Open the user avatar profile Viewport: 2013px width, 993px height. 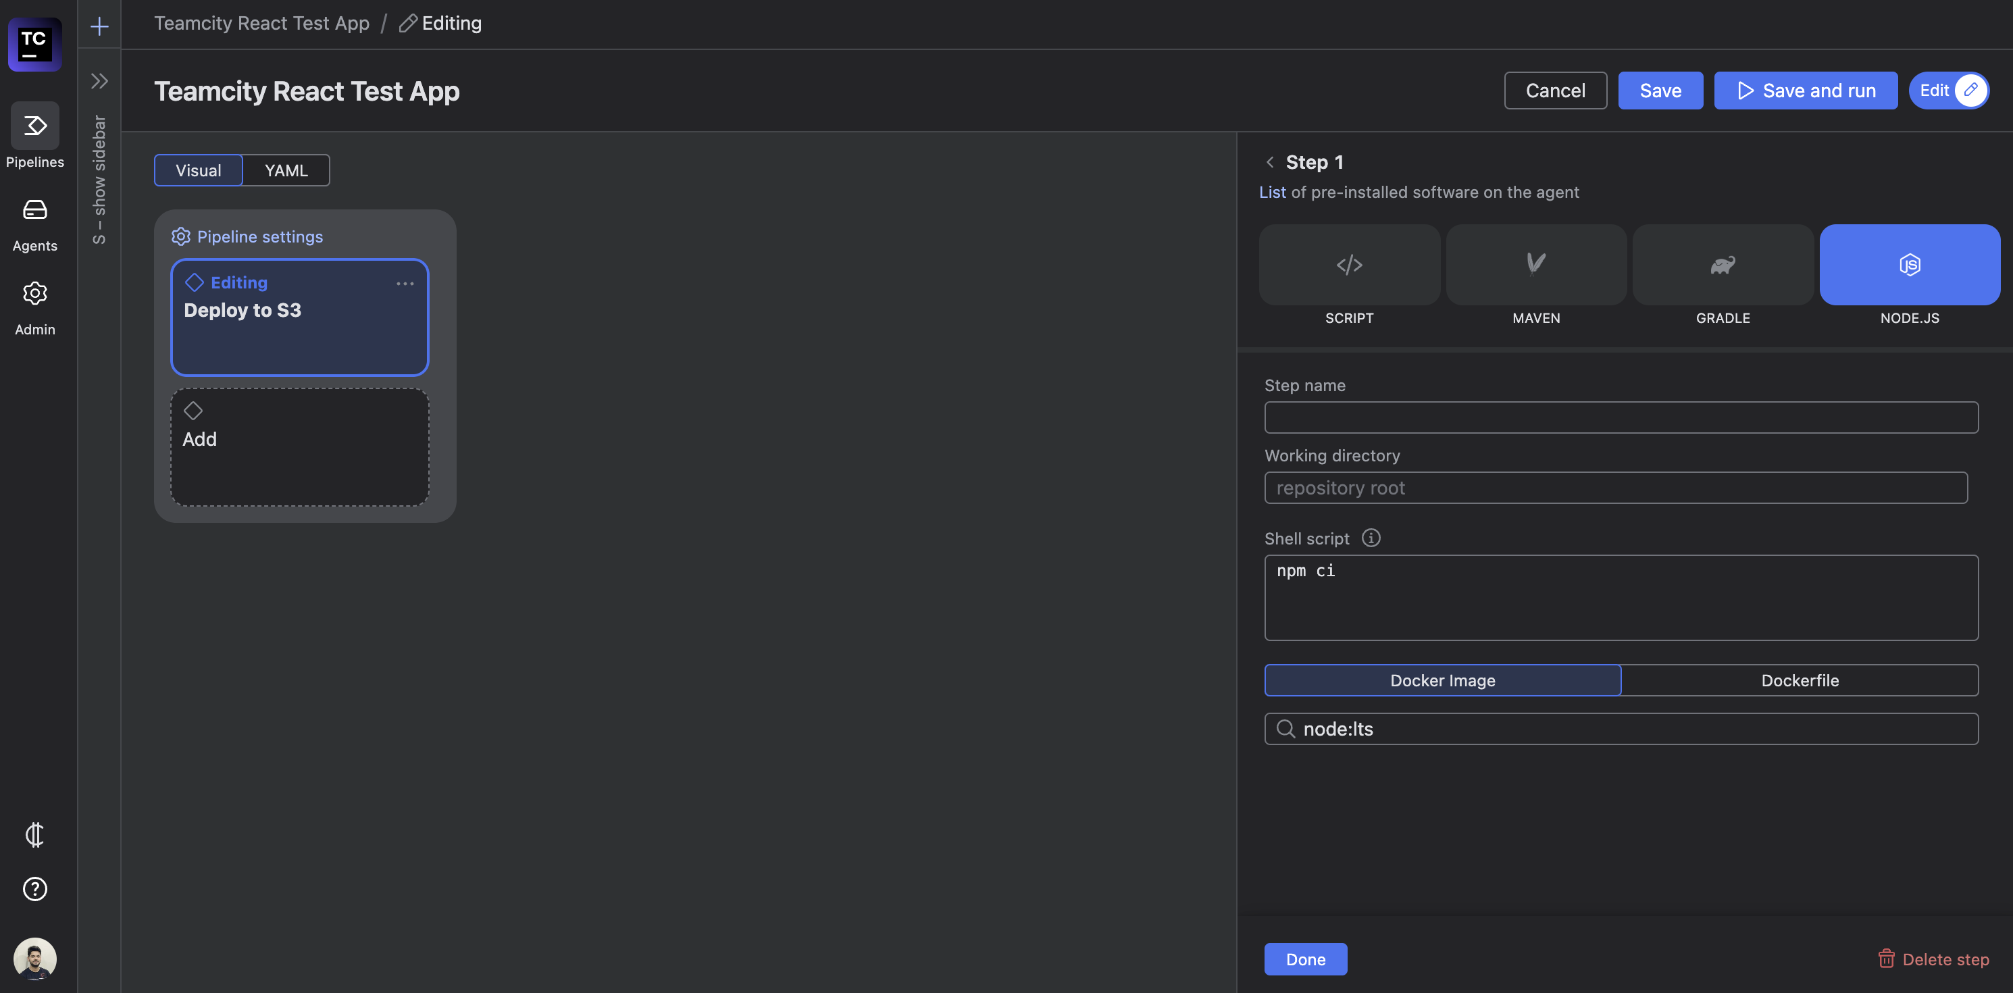click(x=34, y=959)
